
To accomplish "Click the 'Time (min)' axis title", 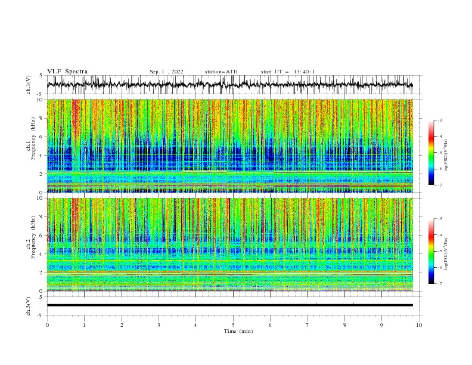I will click(238, 331).
